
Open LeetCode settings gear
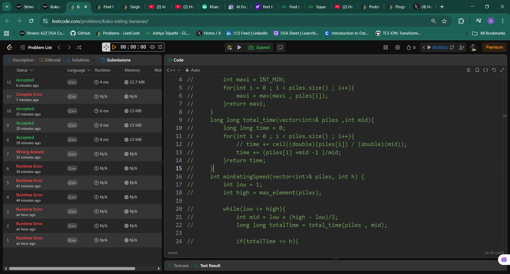click(397, 47)
